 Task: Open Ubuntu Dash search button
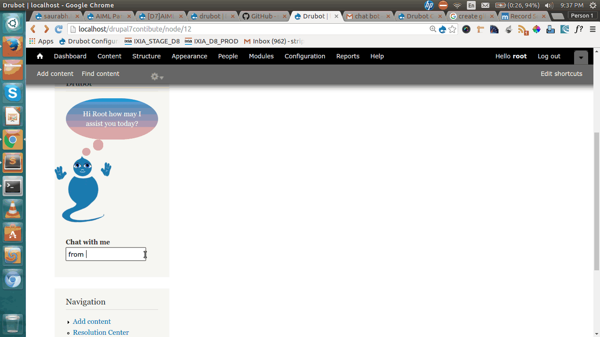[13, 23]
